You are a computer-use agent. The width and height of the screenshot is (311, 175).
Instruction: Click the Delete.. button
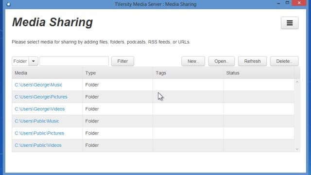pyautogui.click(x=284, y=61)
